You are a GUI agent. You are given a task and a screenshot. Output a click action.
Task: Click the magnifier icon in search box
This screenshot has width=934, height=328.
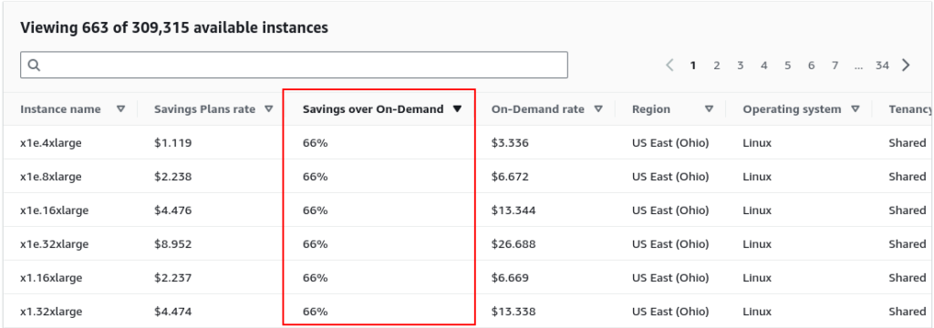[x=34, y=65]
